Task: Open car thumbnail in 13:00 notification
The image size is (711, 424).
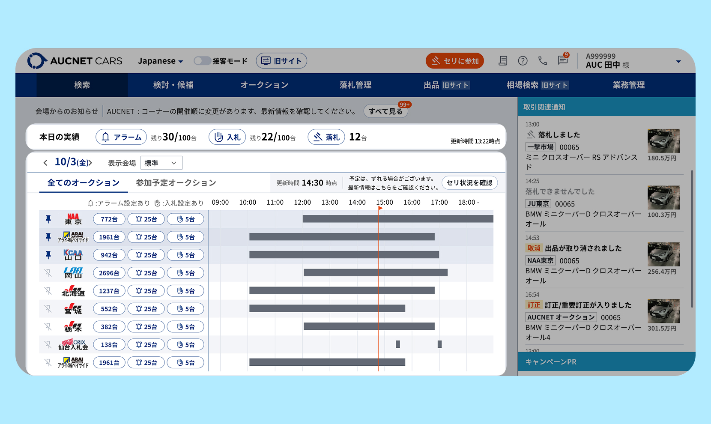Action: [663, 141]
